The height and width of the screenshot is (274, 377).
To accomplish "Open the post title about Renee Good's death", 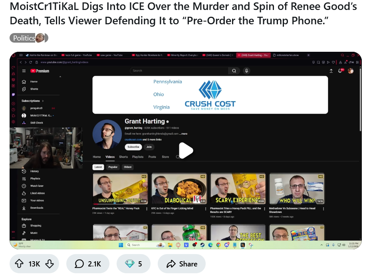I will point(183,14).
